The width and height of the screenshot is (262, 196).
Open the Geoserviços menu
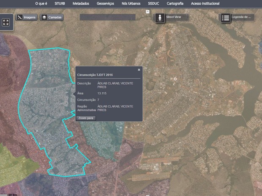[x=106, y=3]
